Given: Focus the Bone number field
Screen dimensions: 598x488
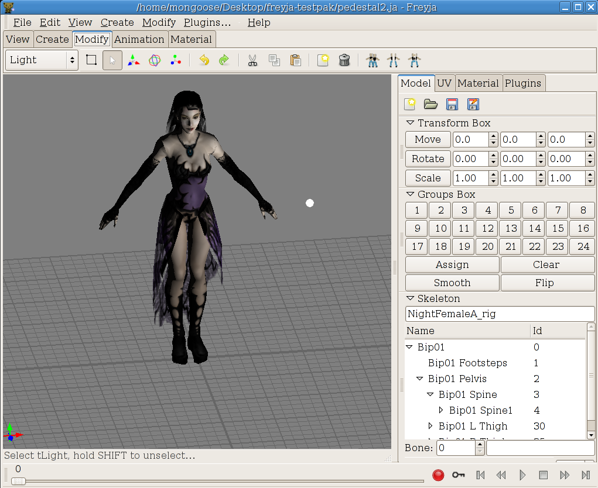Looking at the screenshot, I should click(x=456, y=448).
